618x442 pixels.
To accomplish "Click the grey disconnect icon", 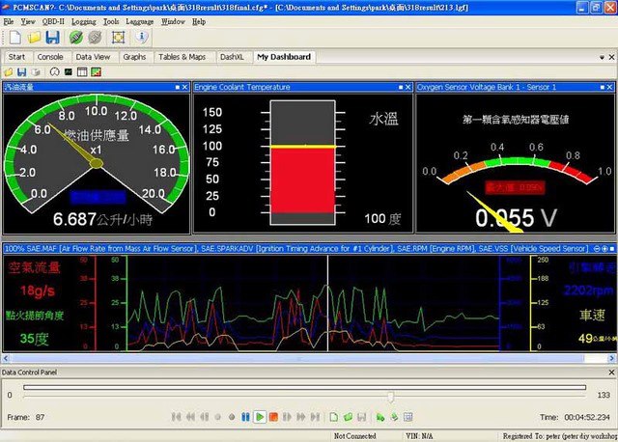I will click(94, 37).
